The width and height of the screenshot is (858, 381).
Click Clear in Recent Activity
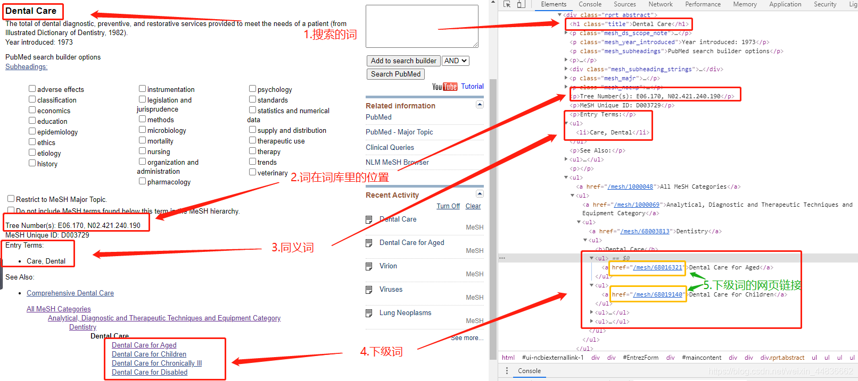point(473,206)
